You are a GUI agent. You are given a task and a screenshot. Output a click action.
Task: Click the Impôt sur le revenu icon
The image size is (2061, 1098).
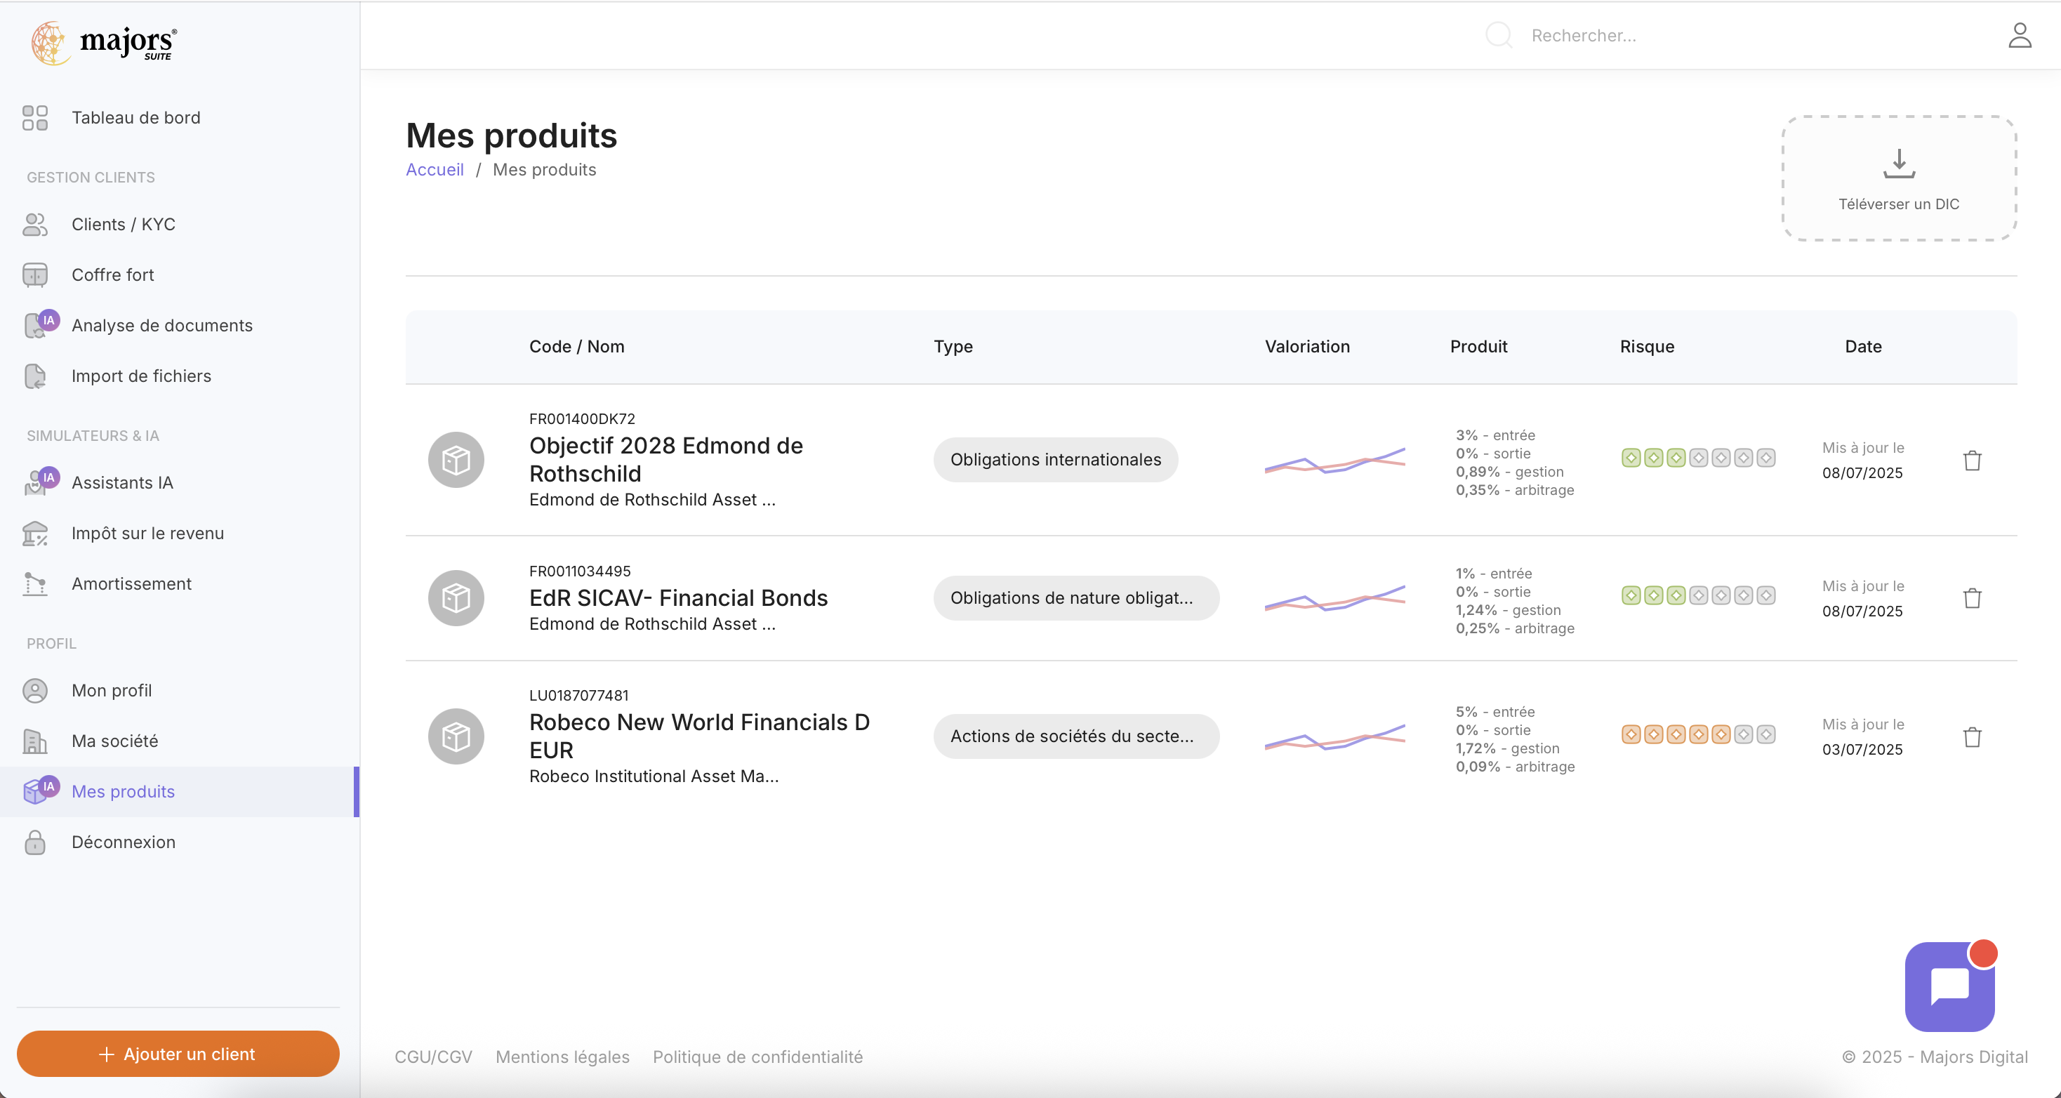pyautogui.click(x=35, y=533)
